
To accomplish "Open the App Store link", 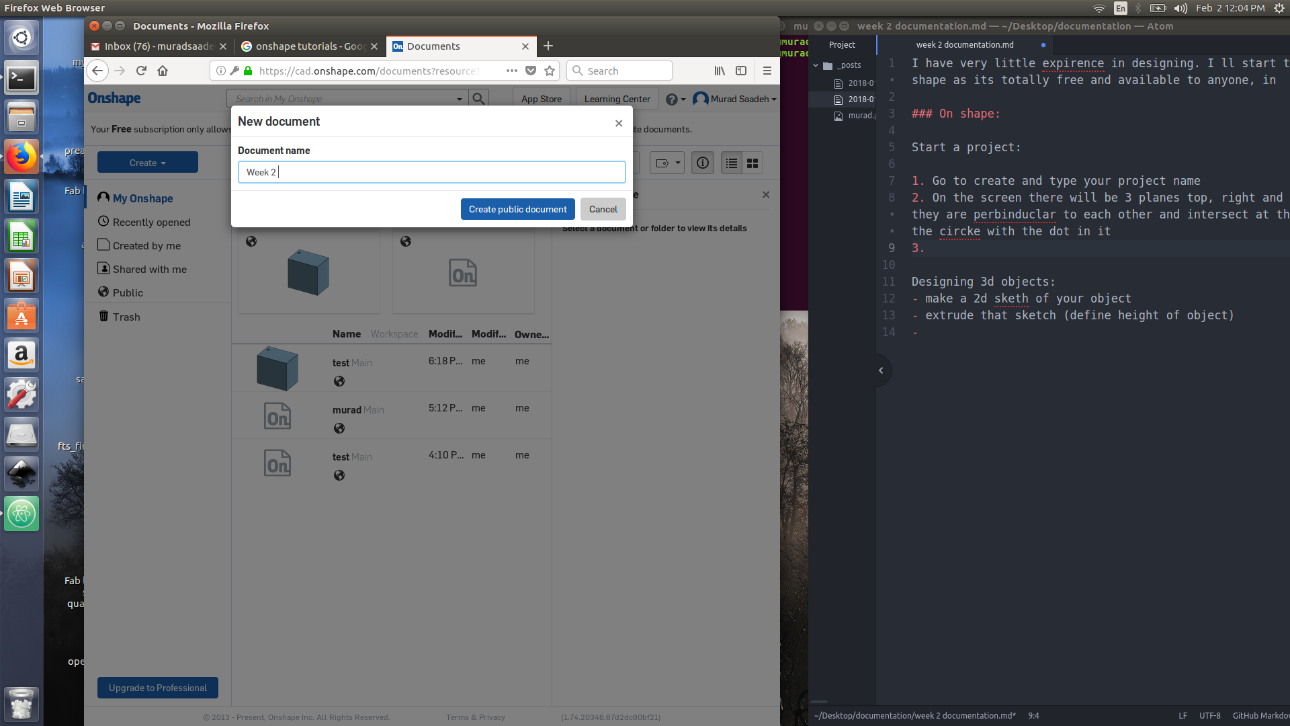I will pos(542,99).
